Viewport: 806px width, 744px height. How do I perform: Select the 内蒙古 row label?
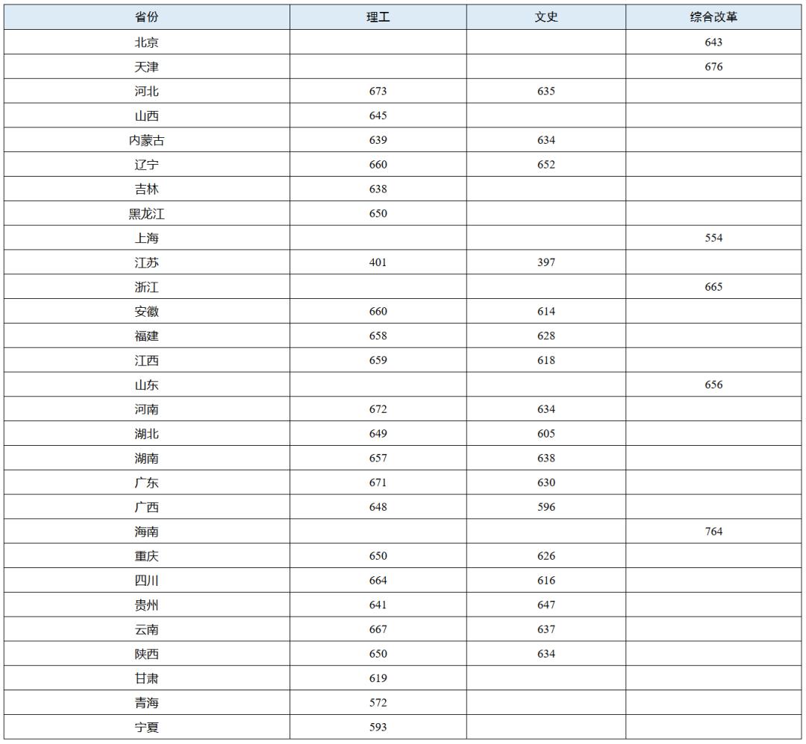tap(146, 140)
